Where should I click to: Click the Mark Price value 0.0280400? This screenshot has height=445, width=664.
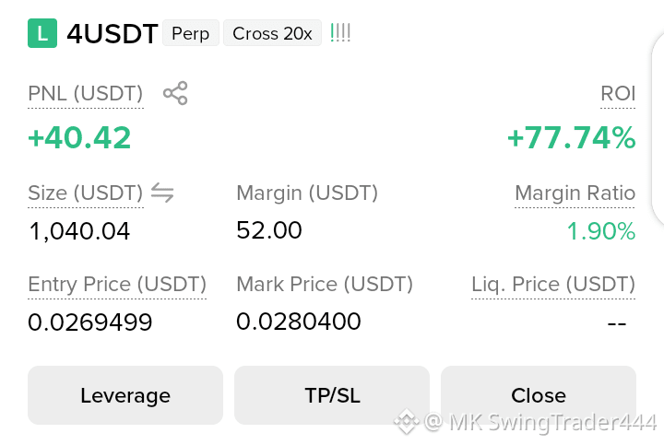click(x=299, y=322)
